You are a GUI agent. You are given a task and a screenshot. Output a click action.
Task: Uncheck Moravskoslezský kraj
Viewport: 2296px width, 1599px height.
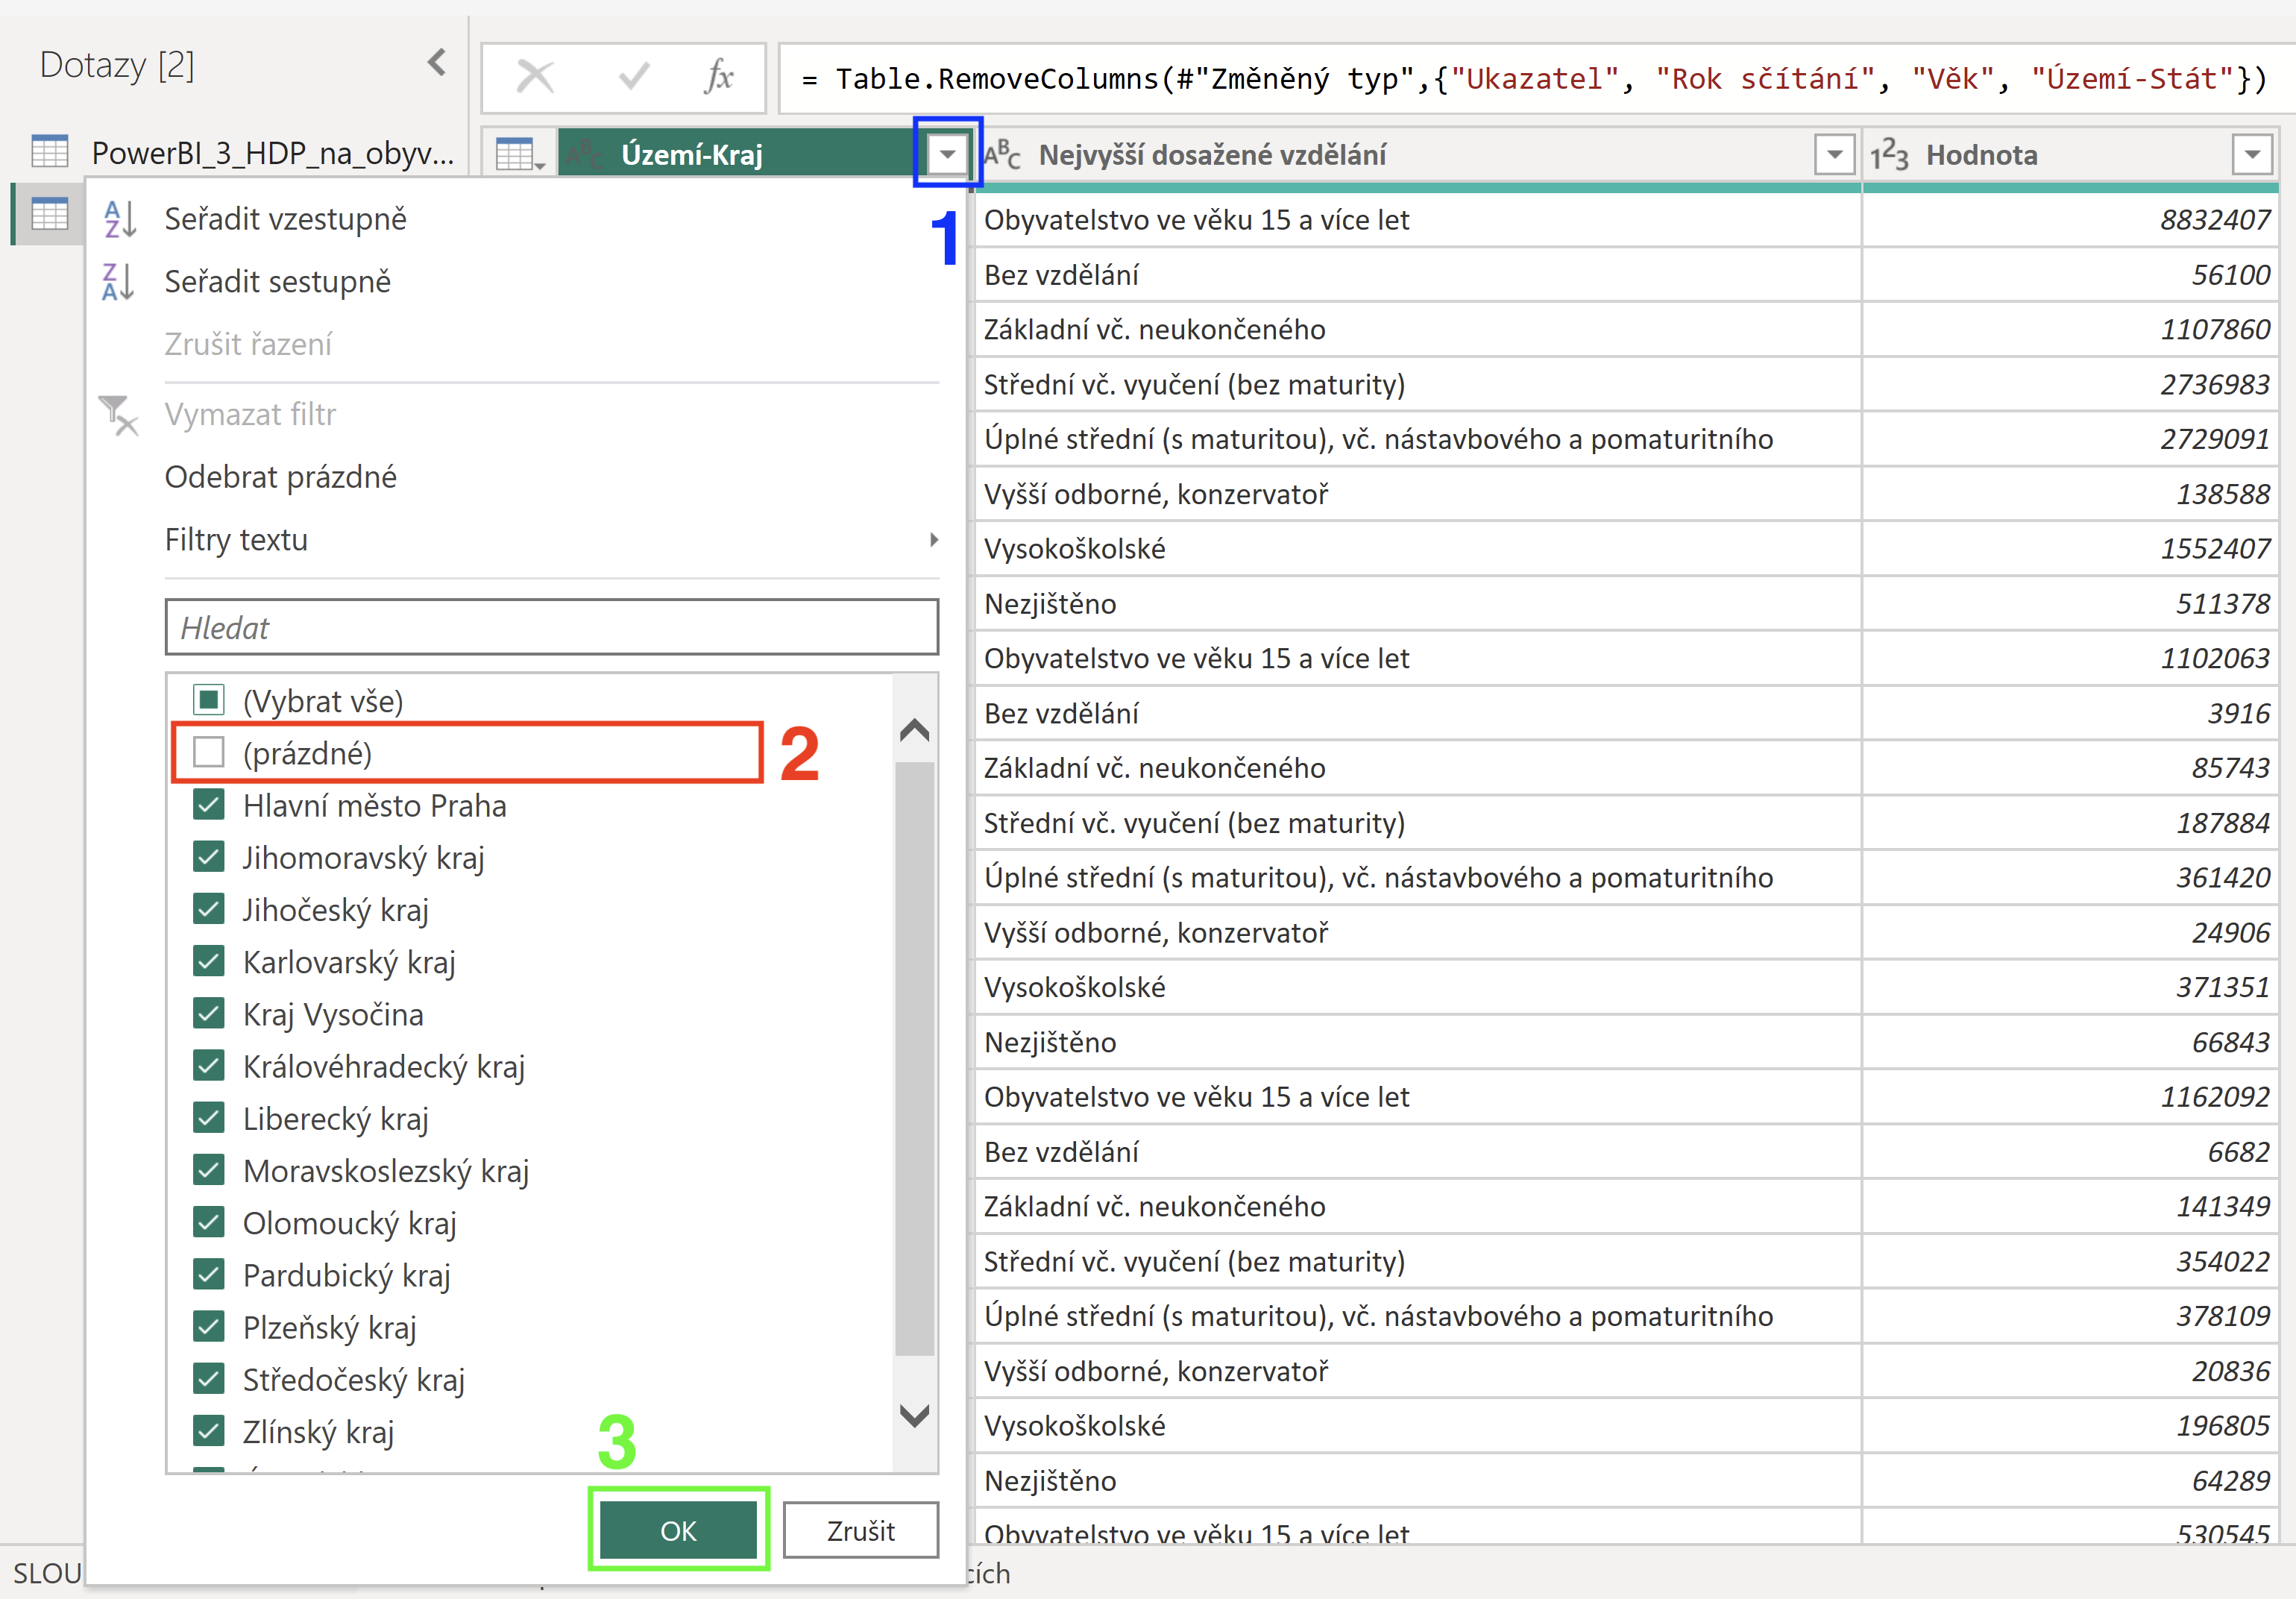coord(209,1170)
